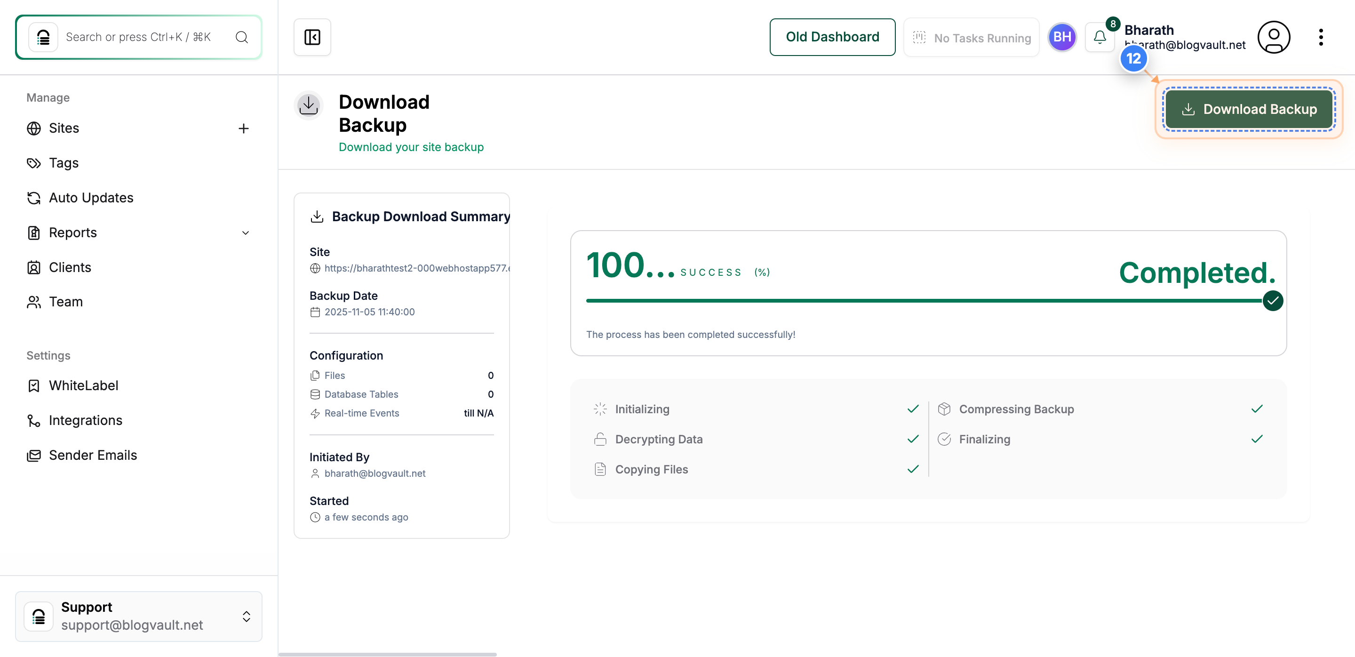Click the plus icon beside Sites
This screenshot has width=1355, height=657.
[x=243, y=128]
